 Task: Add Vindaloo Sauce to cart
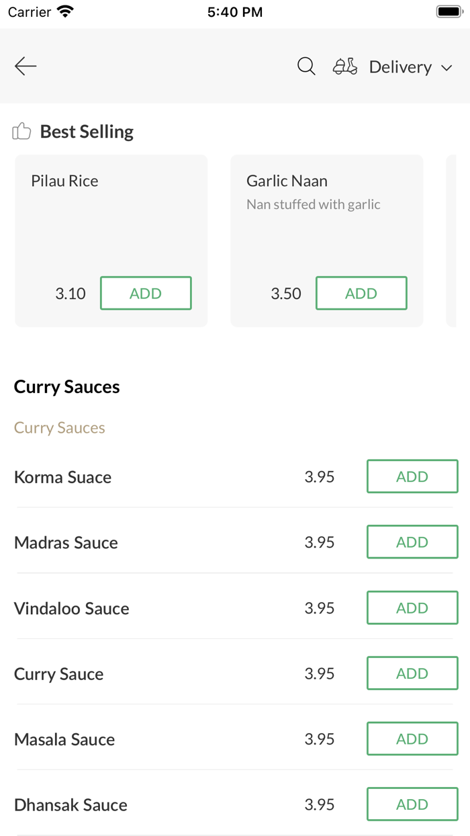click(412, 608)
